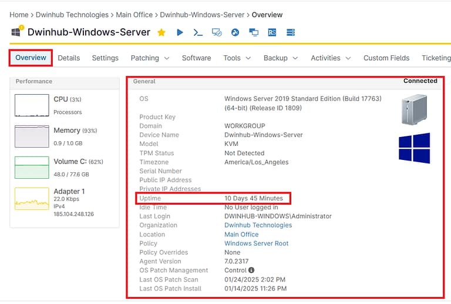This screenshot has height=304, width=451.
Task: Click the Windows Server 2019 OS description
Action: coord(303,103)
